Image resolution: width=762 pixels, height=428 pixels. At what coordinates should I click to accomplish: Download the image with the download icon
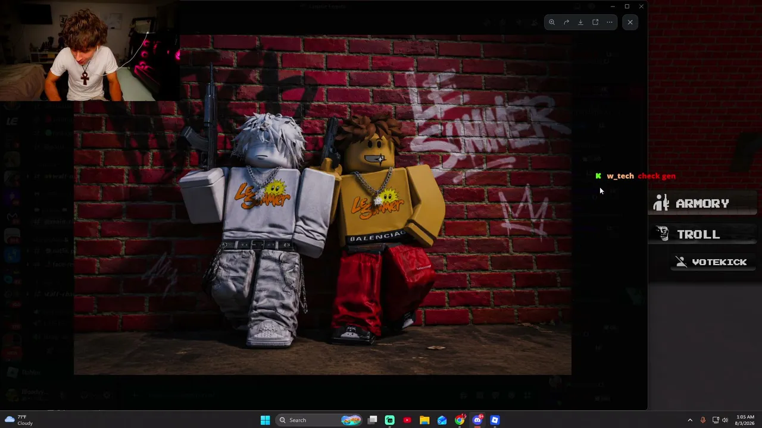pos(580,22)
